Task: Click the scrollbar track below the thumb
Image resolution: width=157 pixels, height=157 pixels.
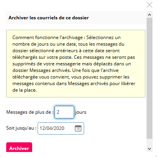Action: [x=150, y=142]
